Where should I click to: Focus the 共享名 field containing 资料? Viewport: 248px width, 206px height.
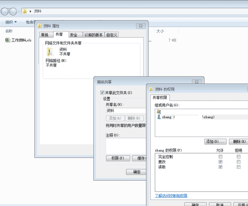(x=126, y=110)
